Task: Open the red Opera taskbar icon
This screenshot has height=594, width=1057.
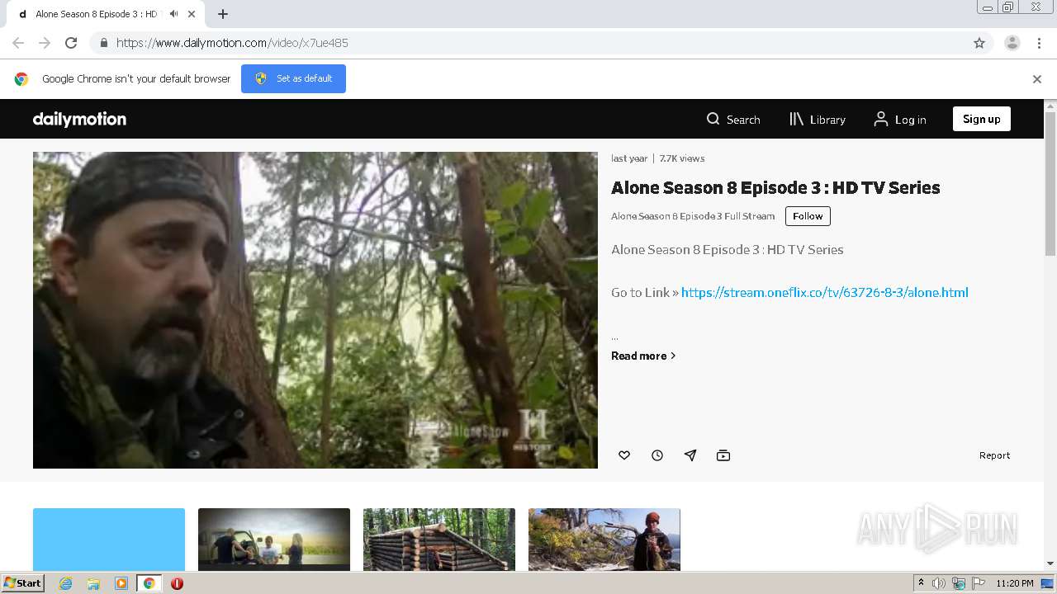Action: (177, 583)
